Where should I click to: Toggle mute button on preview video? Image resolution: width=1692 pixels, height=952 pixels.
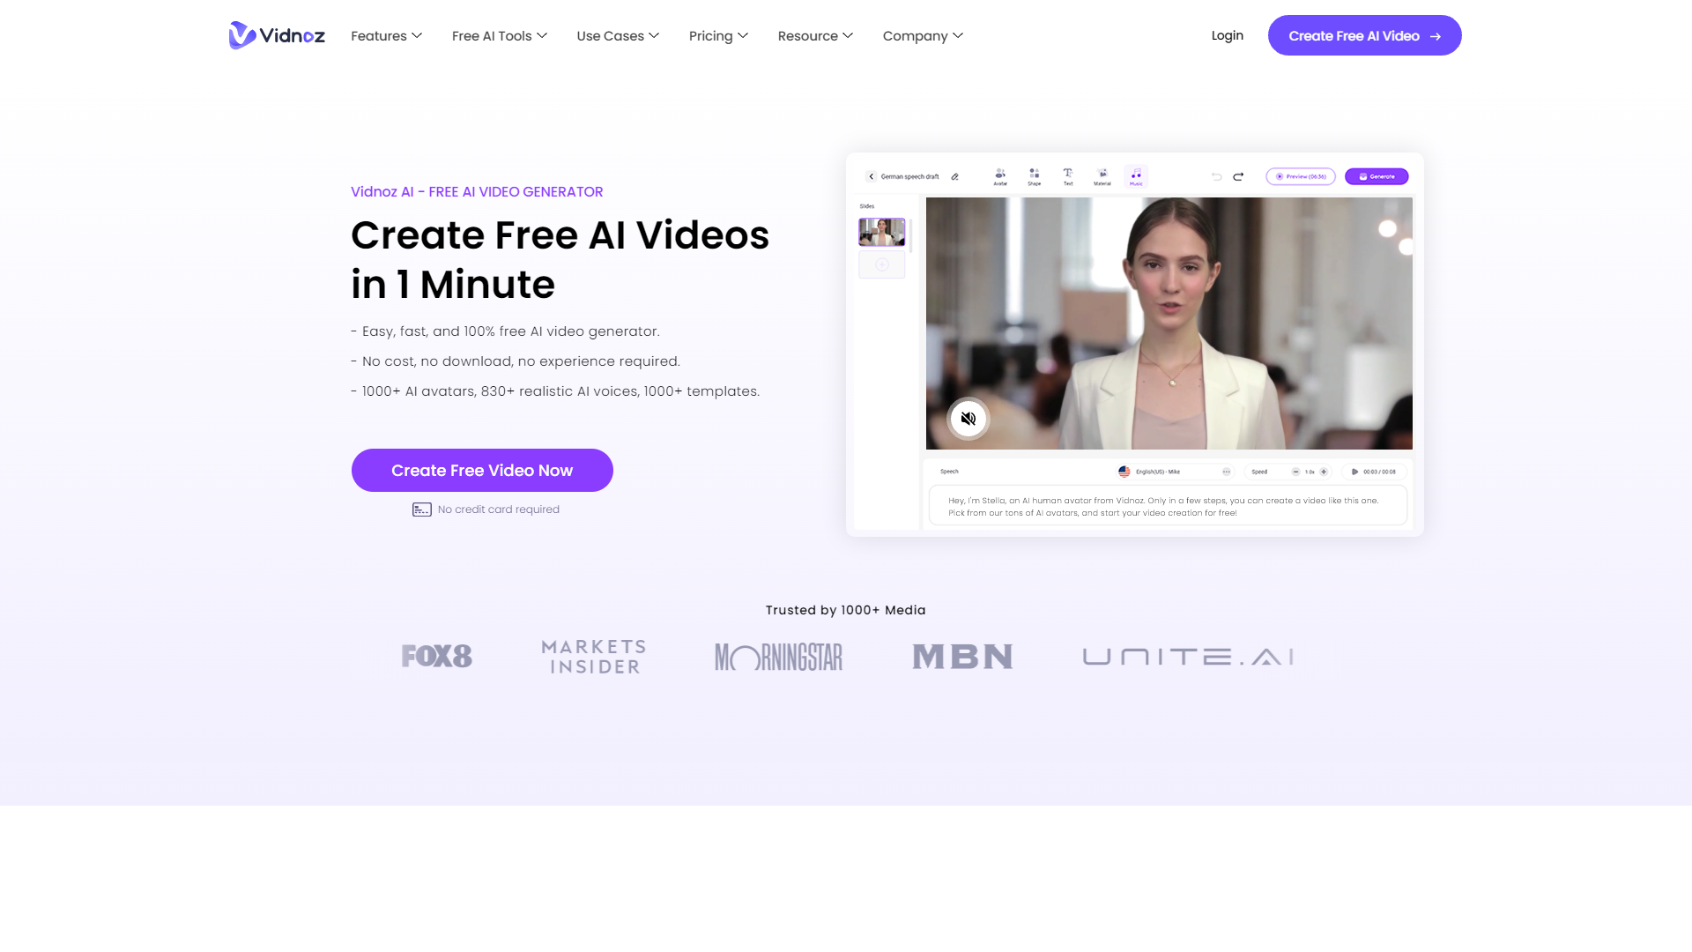point(968,419)
